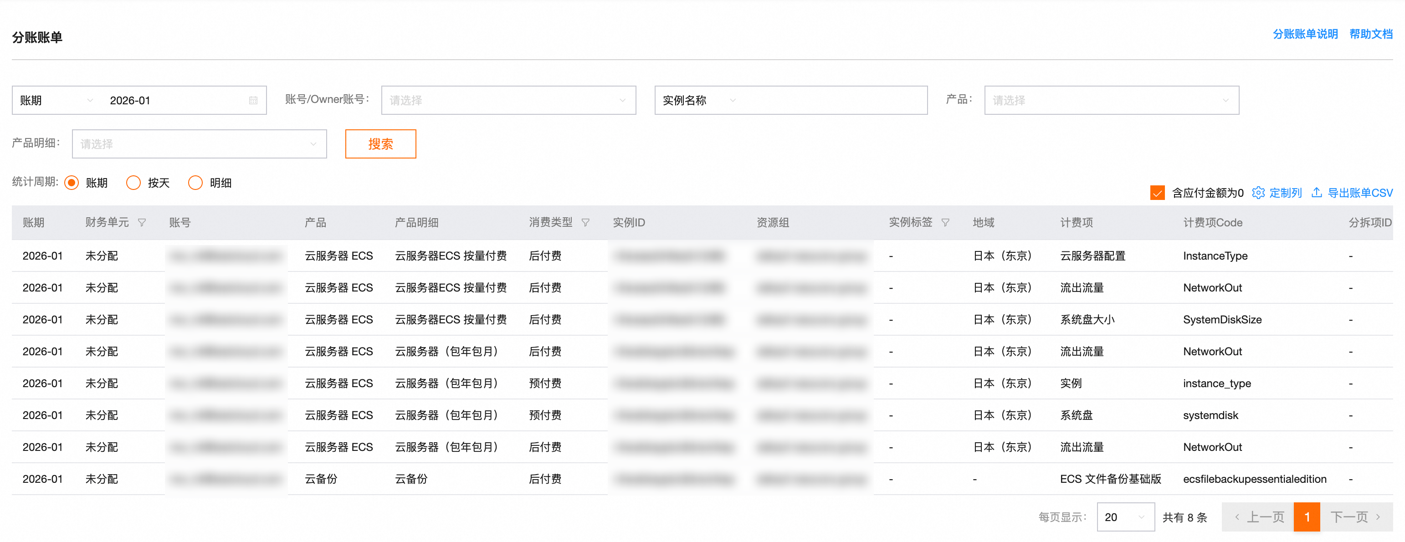Uncheck the 含应付金额为0 checkbox
Image resolution: width=1405 pixels, height=542 pixels.
click(1157, 193)
